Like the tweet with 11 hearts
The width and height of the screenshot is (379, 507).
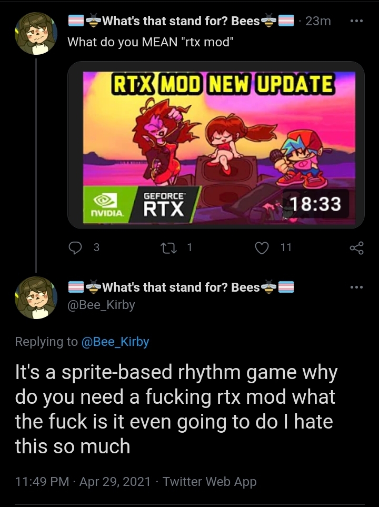point(262,248)
